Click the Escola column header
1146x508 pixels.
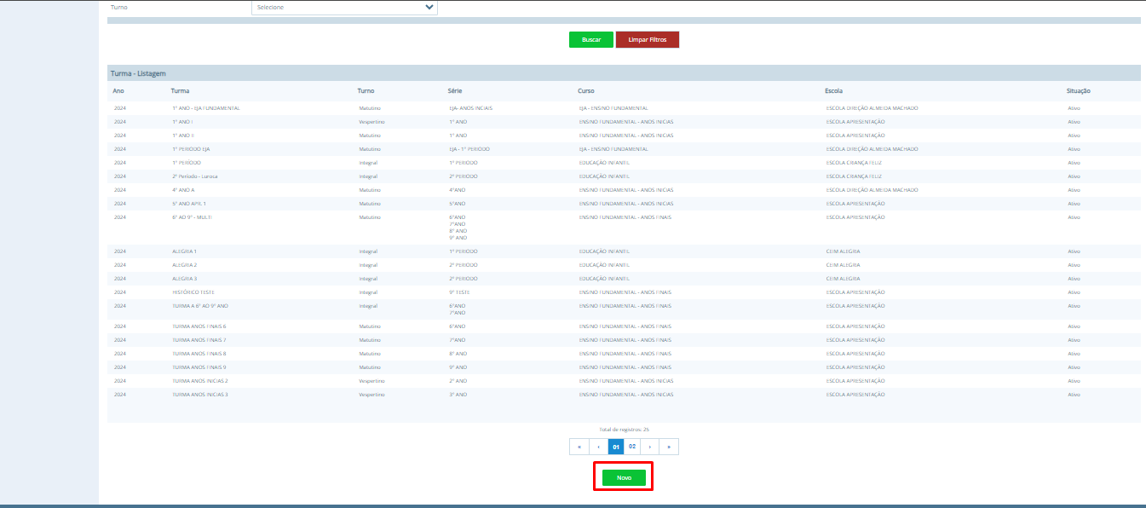click(x=834, y=90)
